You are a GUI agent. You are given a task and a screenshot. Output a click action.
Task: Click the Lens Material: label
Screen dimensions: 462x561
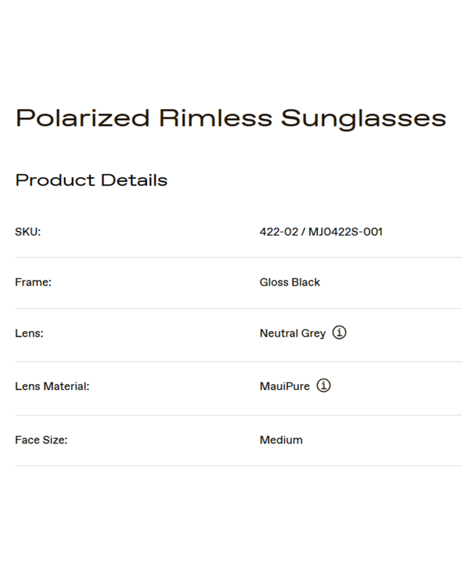tap(52, 386)
